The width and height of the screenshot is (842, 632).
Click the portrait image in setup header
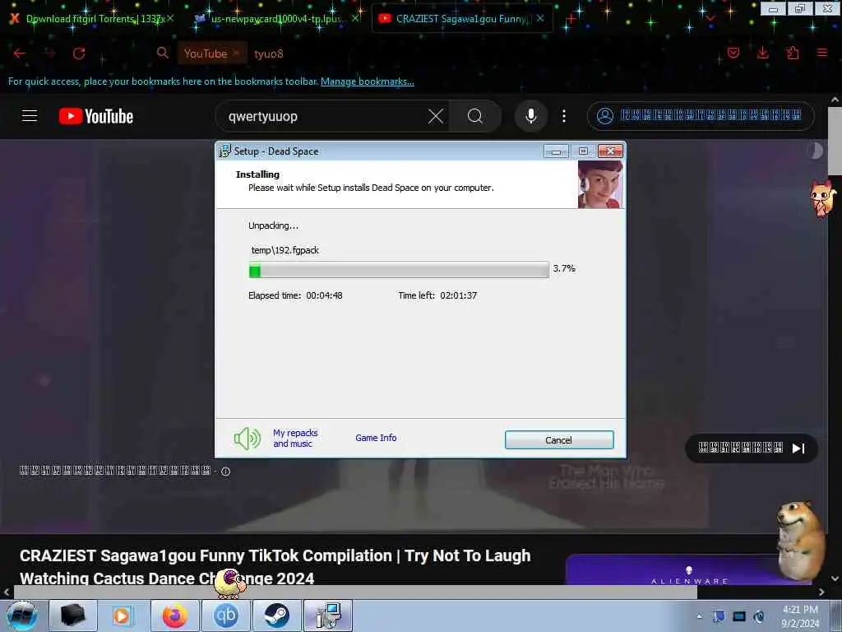pos(600,184)
